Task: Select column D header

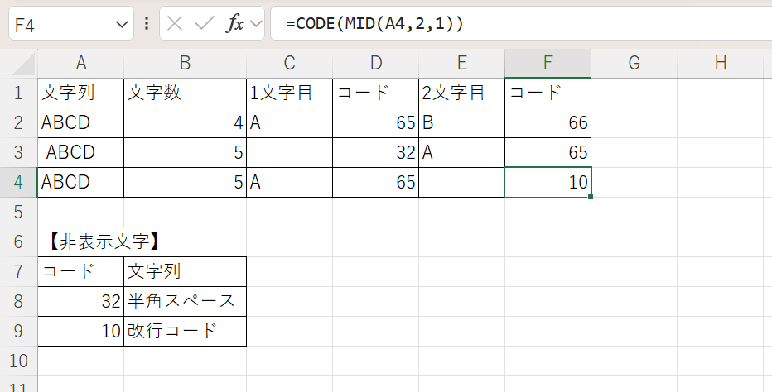Action: coord(376,63)
